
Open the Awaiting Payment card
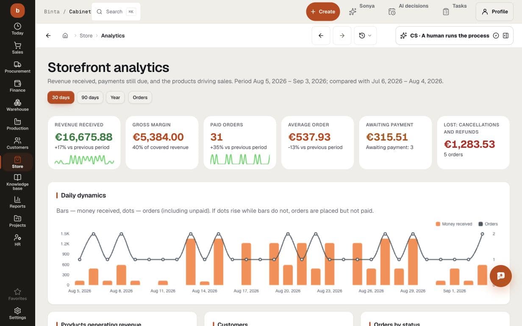click(x=395, y=143)
